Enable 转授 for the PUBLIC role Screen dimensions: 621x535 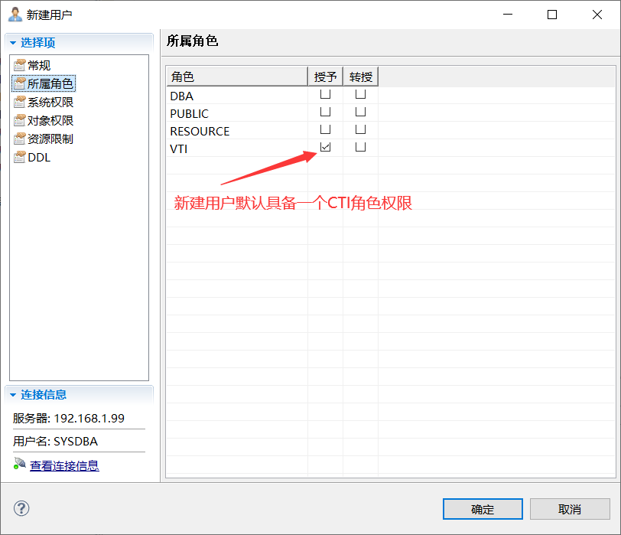[359, 111]
